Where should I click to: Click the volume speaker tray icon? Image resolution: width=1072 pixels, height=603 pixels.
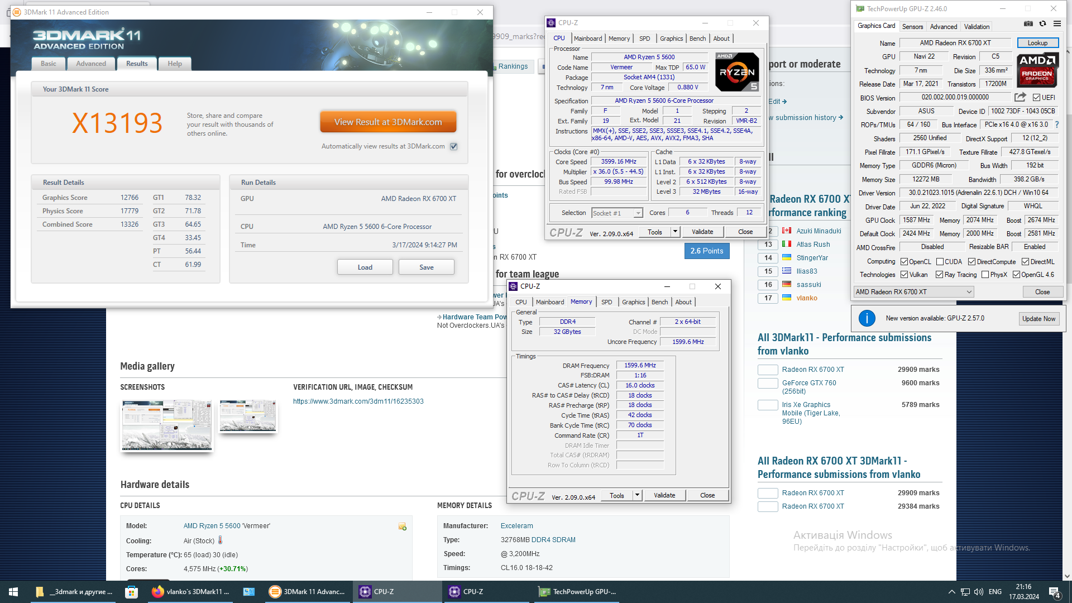979,592
